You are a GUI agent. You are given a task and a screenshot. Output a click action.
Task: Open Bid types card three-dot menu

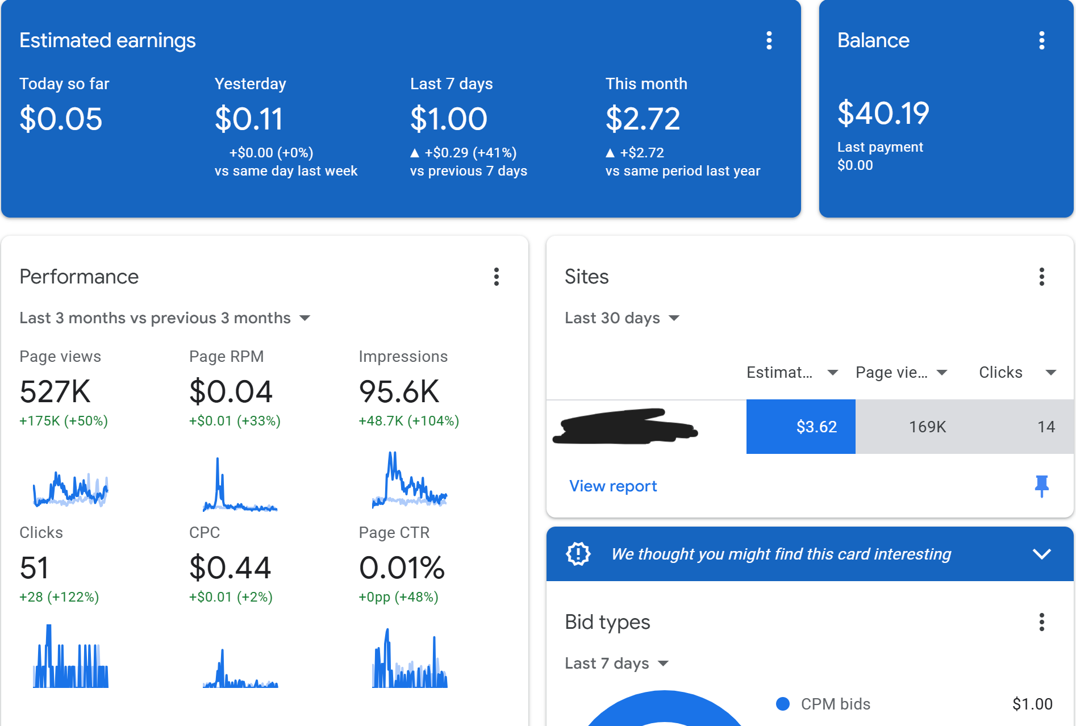1041,622
